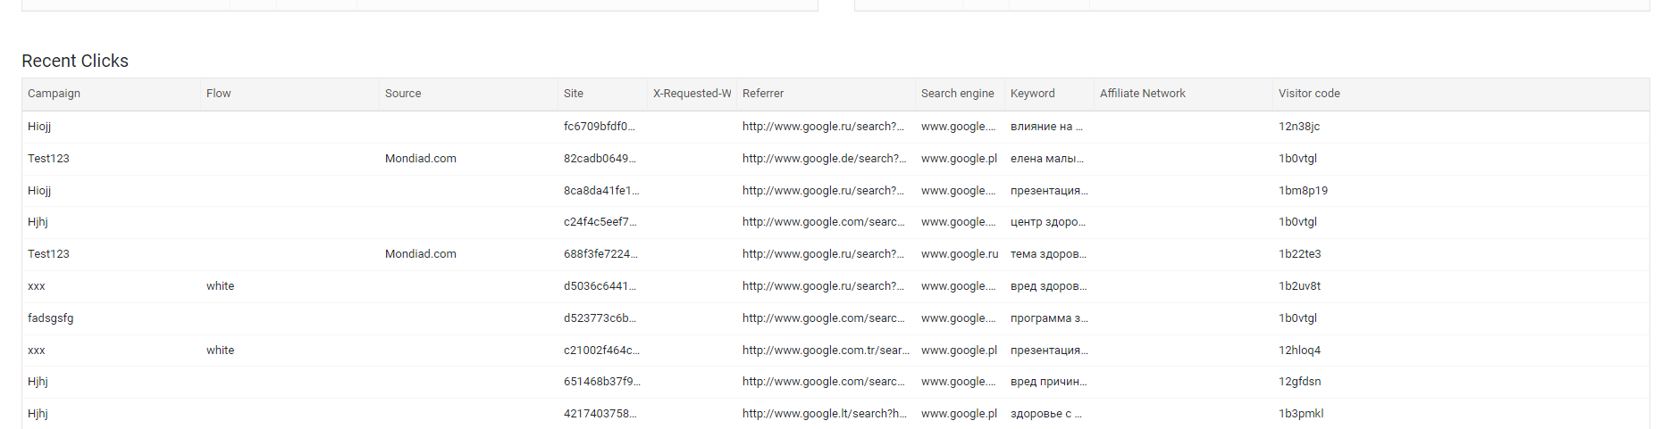Open the google.lt referrer link
This screenshot has width=1670, height=429.
[825, 414]
